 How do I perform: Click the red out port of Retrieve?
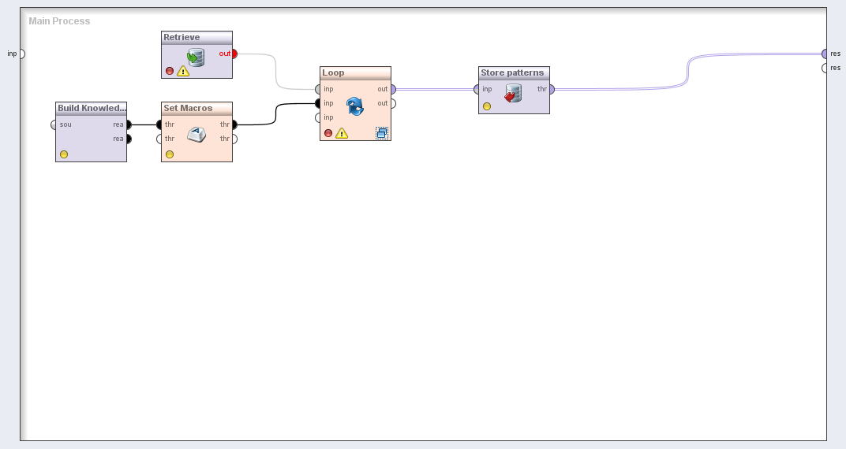[x=234, y=54]
